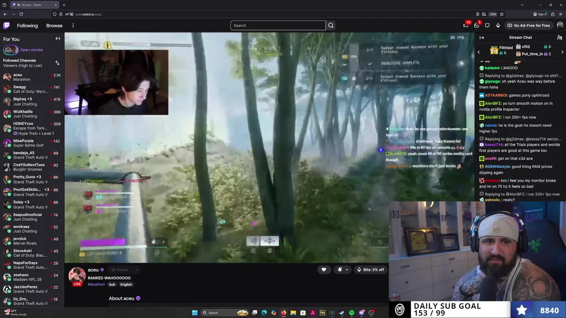The image size is (566, 318).
Task: Click the English language tag
Action: (x=126, y=284)
